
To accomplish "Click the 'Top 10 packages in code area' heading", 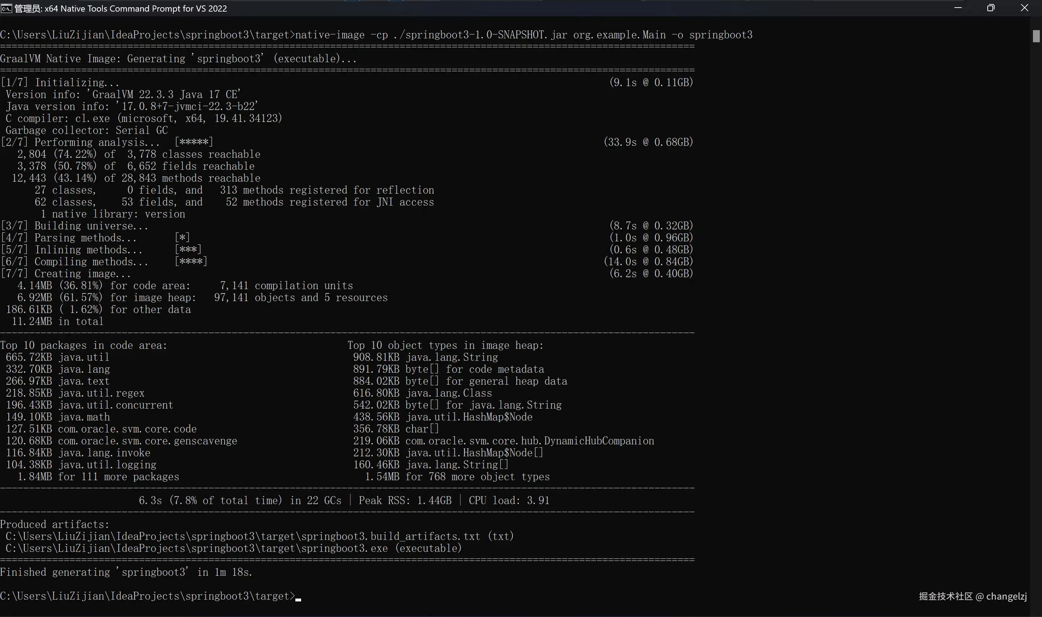I will coord(83,346).
